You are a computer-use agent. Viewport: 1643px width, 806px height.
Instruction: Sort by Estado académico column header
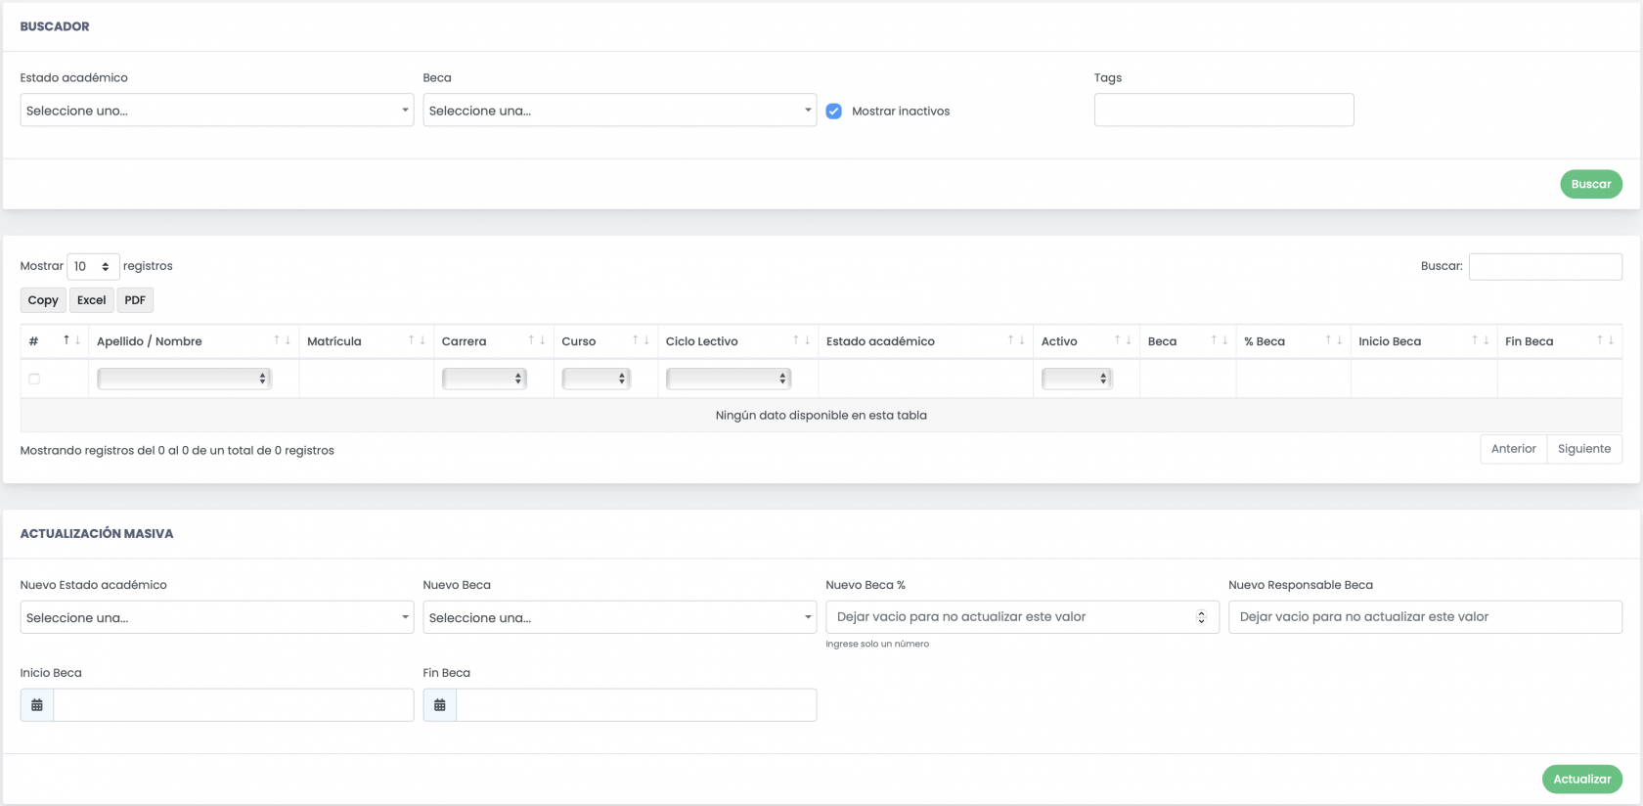point(926,341)
